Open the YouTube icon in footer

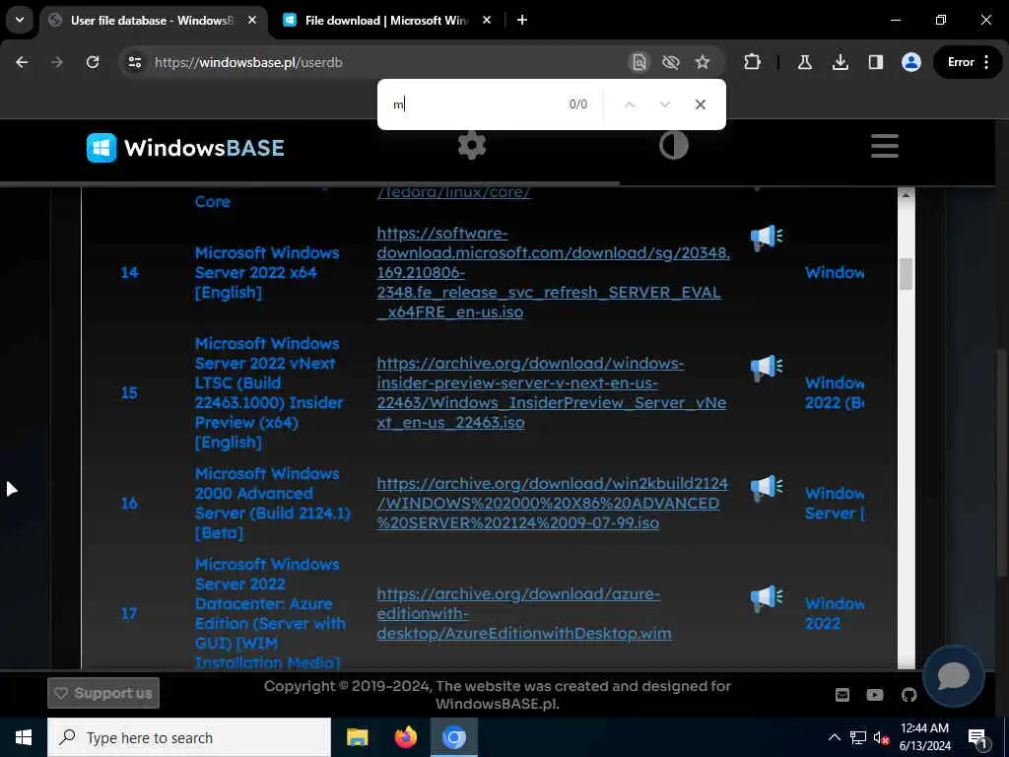click(875, 695)
